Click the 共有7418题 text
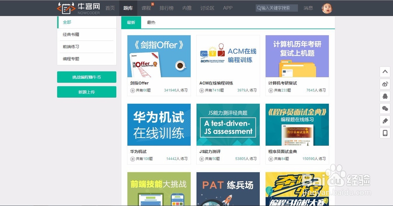 [214, 90]
